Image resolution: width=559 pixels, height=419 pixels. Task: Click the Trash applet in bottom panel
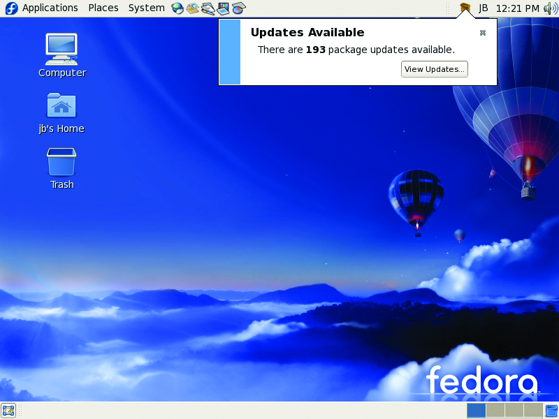point(551,411)
